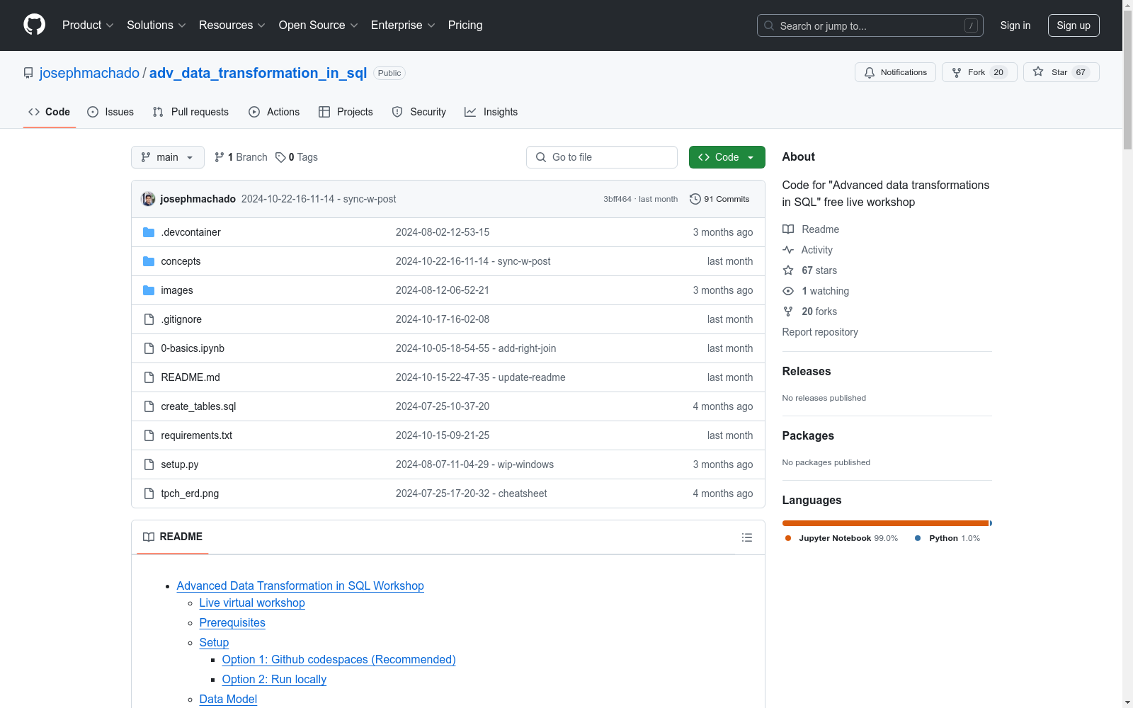Viewport: 1133px width, 708px height.
Task: Click the 0-basics.ipynb file icon
Action: click(149, 348)
